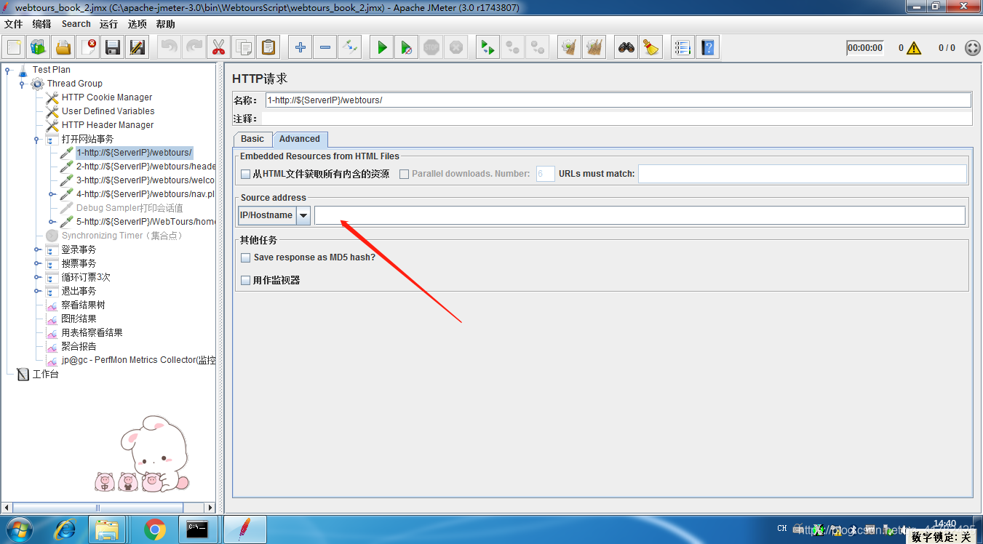The height and width of the screenshot is (544, 983).
Task: Open Chrome from taskbar
Action: pyautogui.click(x=155, y=529)
